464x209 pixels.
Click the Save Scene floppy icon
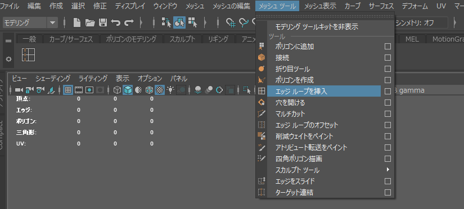(103, 22)
